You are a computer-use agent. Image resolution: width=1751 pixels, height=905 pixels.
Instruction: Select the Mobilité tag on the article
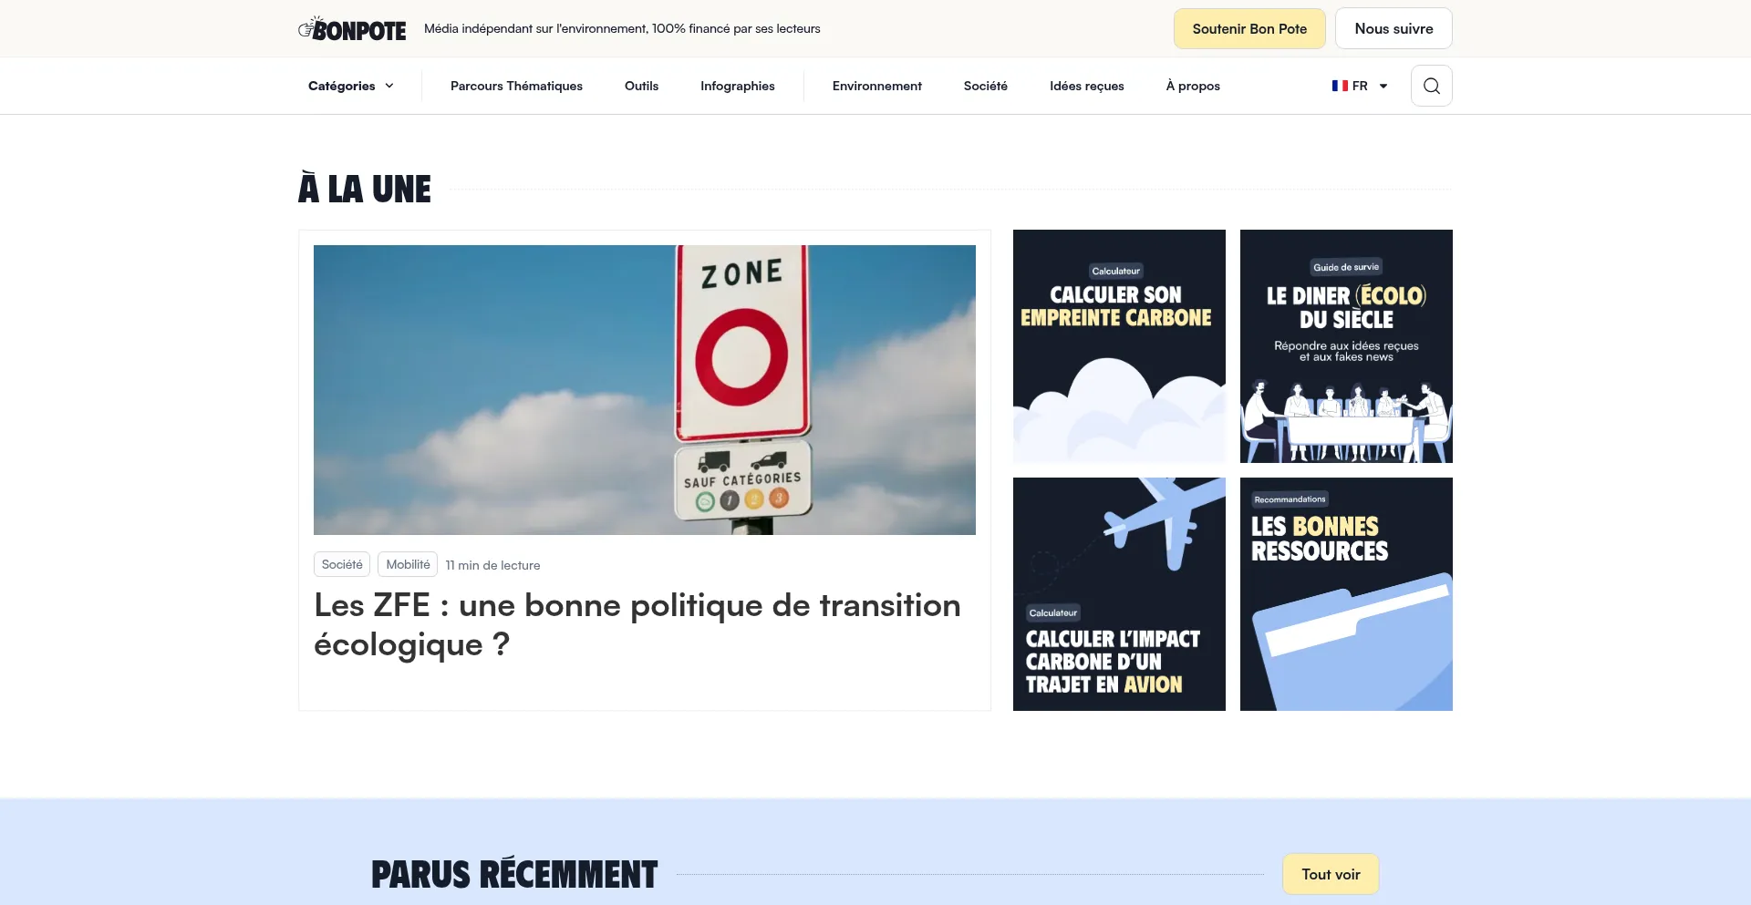click(x=408, y=564)
